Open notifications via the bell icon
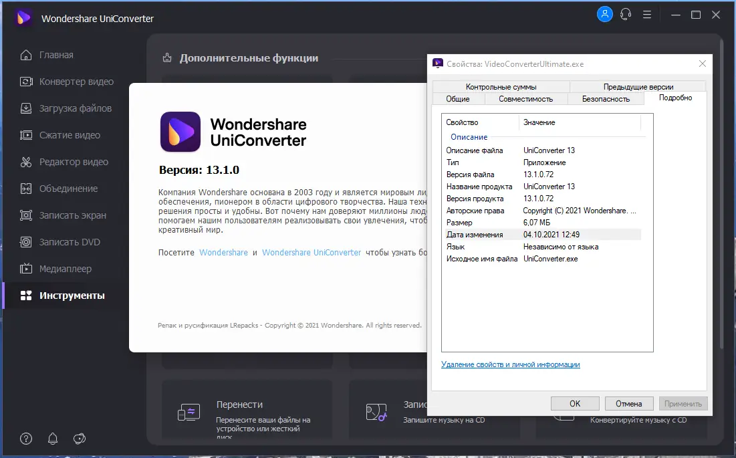 [52, 439]
